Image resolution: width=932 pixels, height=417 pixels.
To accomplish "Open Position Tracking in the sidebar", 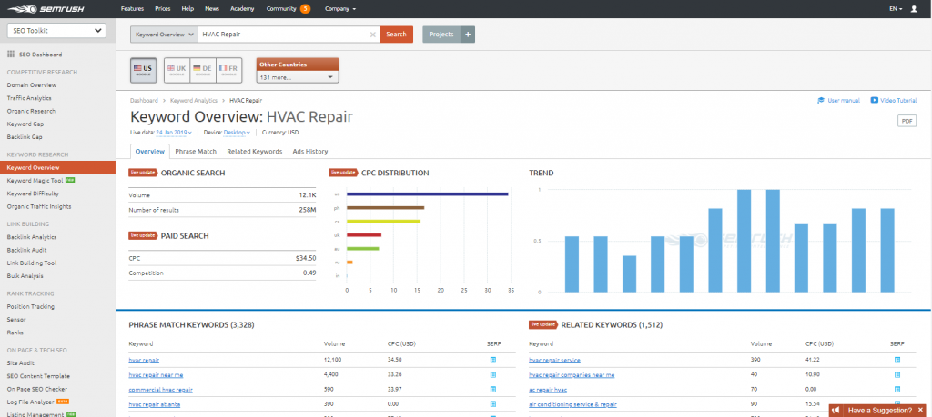I will pos(30,307).
